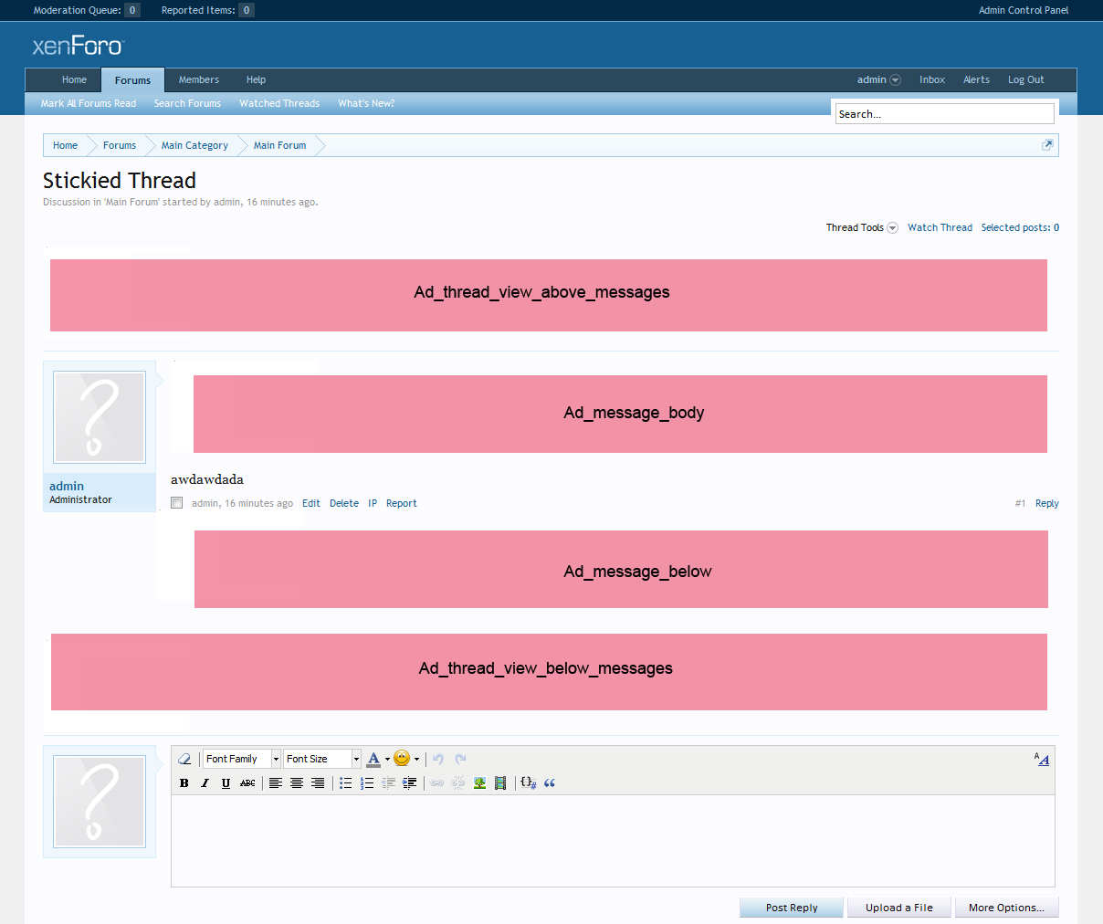Open the Members tab
This screenshot has height=924, width=1103.
(198, 79)
